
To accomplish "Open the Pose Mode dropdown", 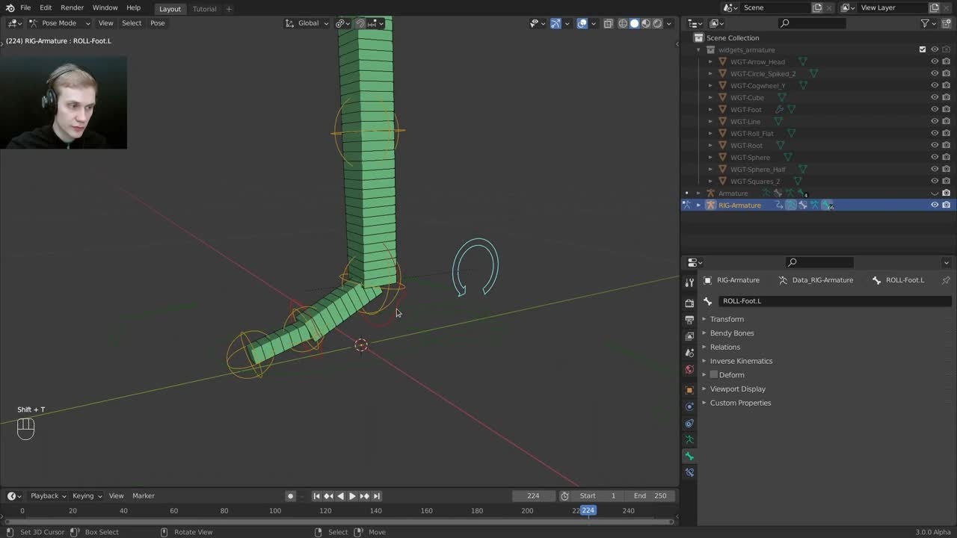I will coord(60,23).
